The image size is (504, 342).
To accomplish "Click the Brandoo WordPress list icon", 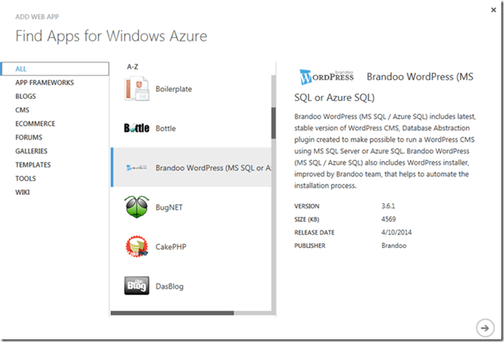I will pyautogui.click(x=136, y=168).
